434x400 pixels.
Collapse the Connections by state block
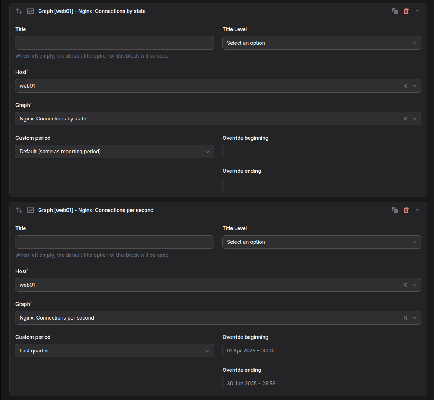(418, 11)
